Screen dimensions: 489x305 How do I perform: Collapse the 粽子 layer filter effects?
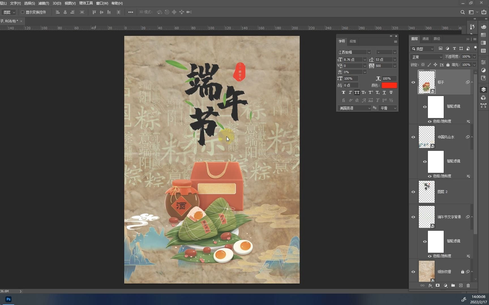(472, 82)
